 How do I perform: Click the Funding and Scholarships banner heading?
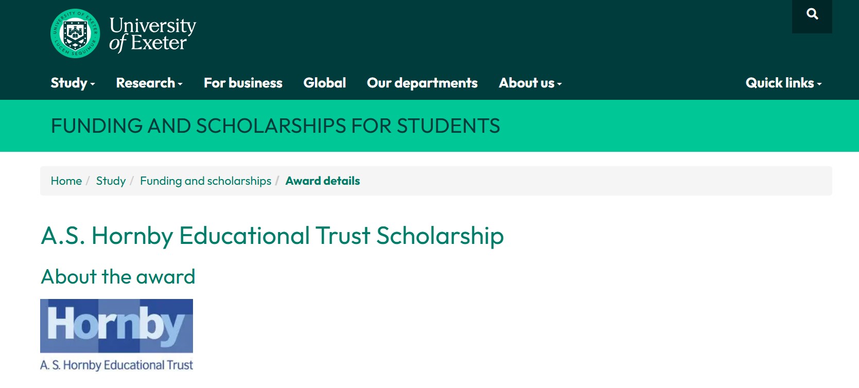pyautogui.click(x=275, y=126)
